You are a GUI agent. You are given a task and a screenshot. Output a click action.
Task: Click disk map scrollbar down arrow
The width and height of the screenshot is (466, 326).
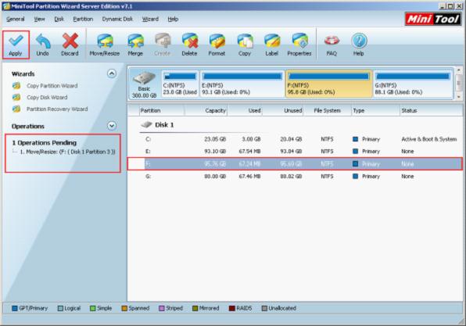[458, 97]
